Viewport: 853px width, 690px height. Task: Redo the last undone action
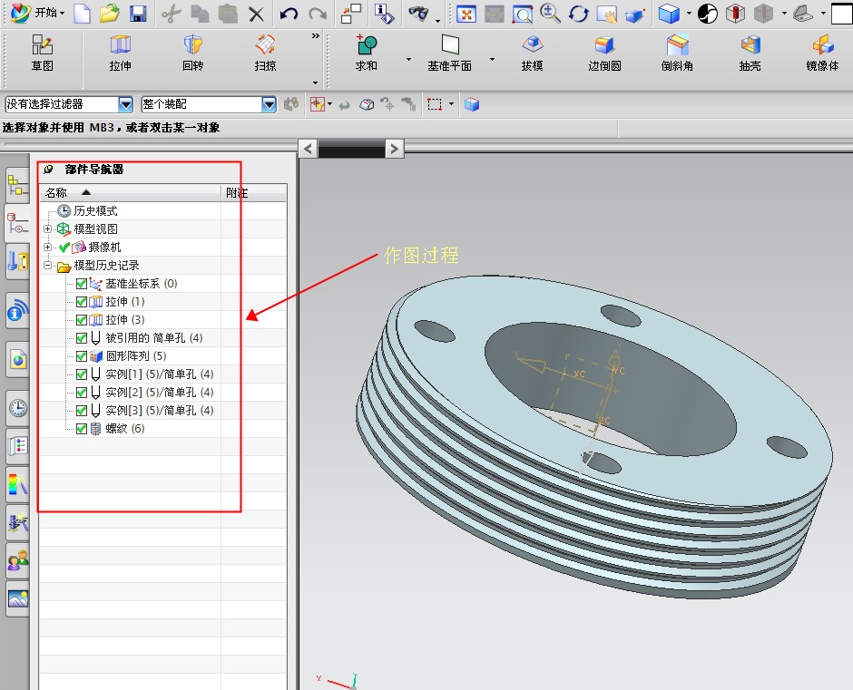coord(318,14)
